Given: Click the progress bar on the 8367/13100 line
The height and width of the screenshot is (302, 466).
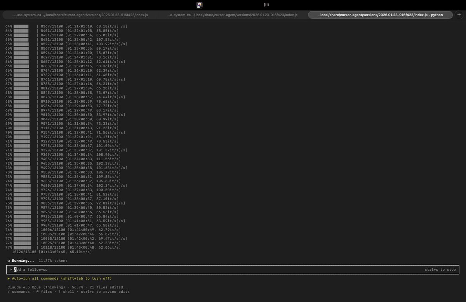Looking at the screenshot, I should (x=22, y=26).
